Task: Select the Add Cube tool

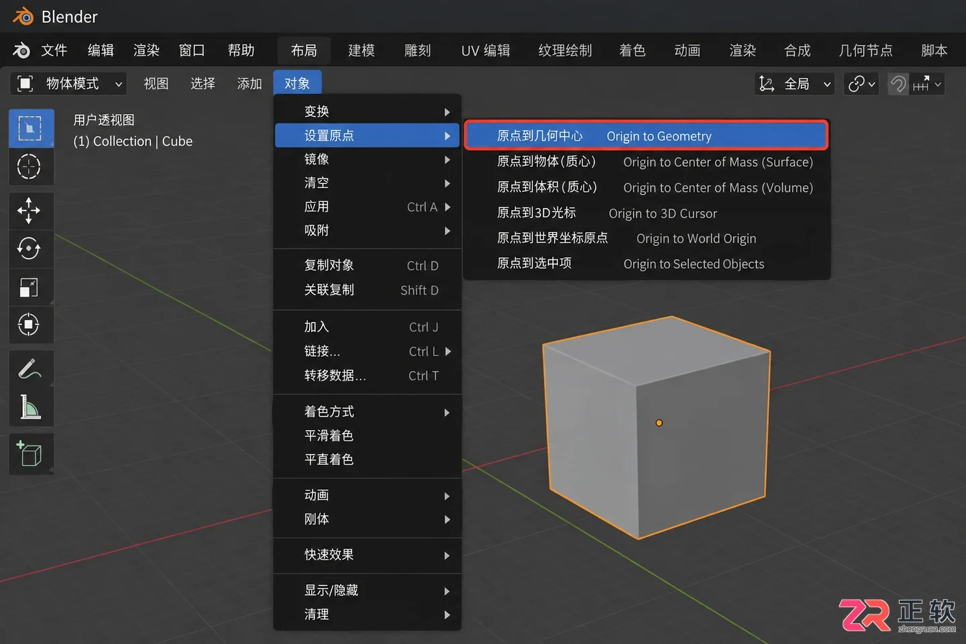Action: coord(31,454)
